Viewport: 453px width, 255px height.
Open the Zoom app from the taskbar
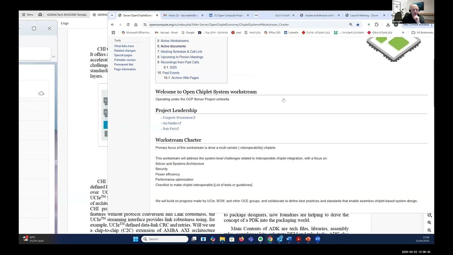click(317, 239)
